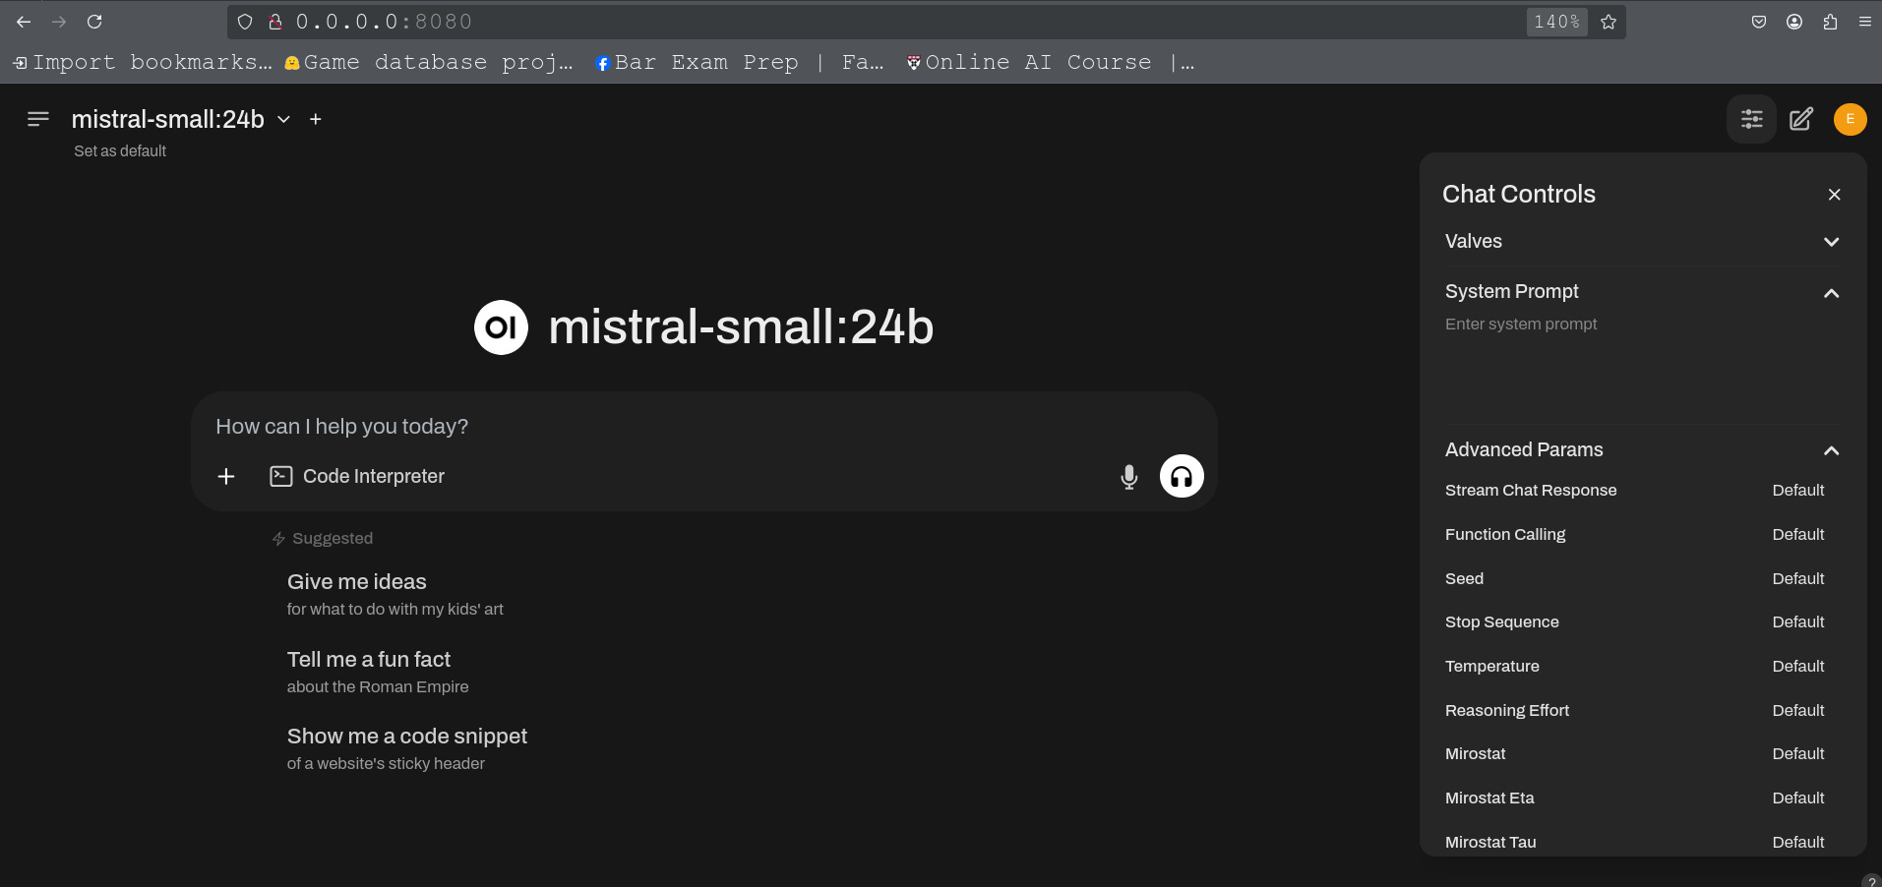
Task: Open the Firefox account icon
Action: pos(1794,22)
